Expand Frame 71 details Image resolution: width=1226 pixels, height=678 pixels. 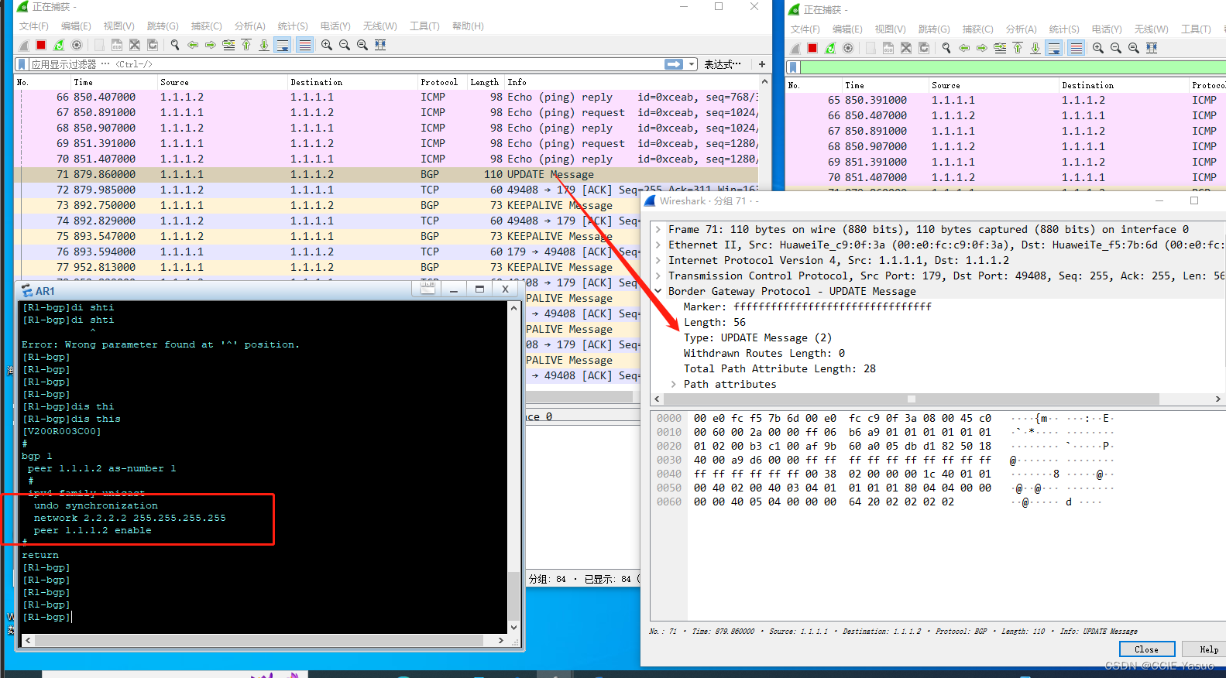pos(658,230)
